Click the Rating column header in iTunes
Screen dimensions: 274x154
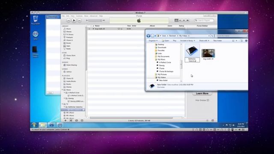pos(182,26)
